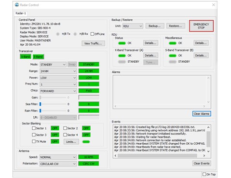Click the Gain slider track
The height and width of the screenshot is (178, 231).
pos(53,97)
